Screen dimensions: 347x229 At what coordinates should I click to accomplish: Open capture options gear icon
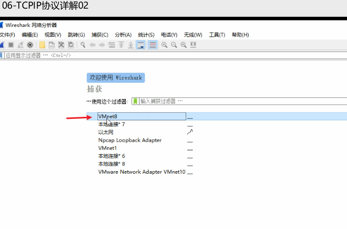coord(30,45)
